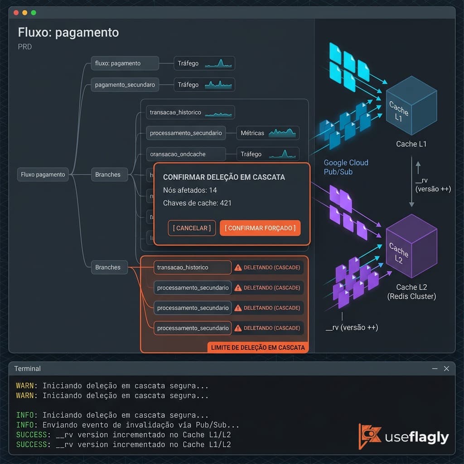Minimize the Terminal panel

[435, 368]
